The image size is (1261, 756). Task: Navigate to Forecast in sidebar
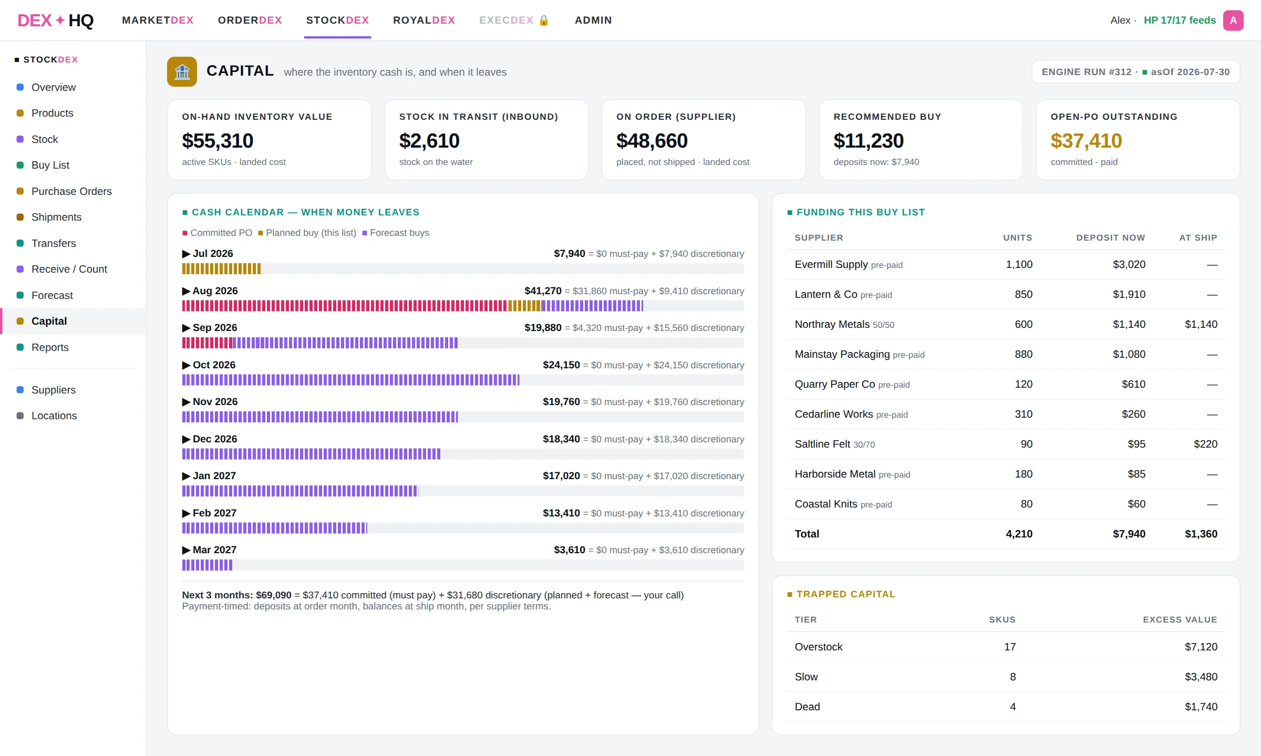pyautogui.click(x=73, y=295)
